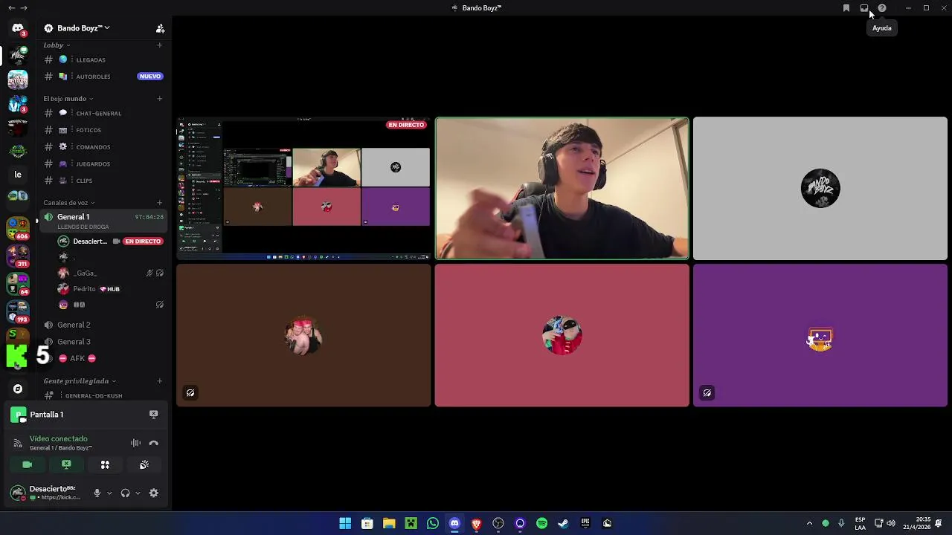Image resolution: width=952 pixels, height=535 pixels.
Task: Click the _GaGa_ user in voice list
Action: 110,273
